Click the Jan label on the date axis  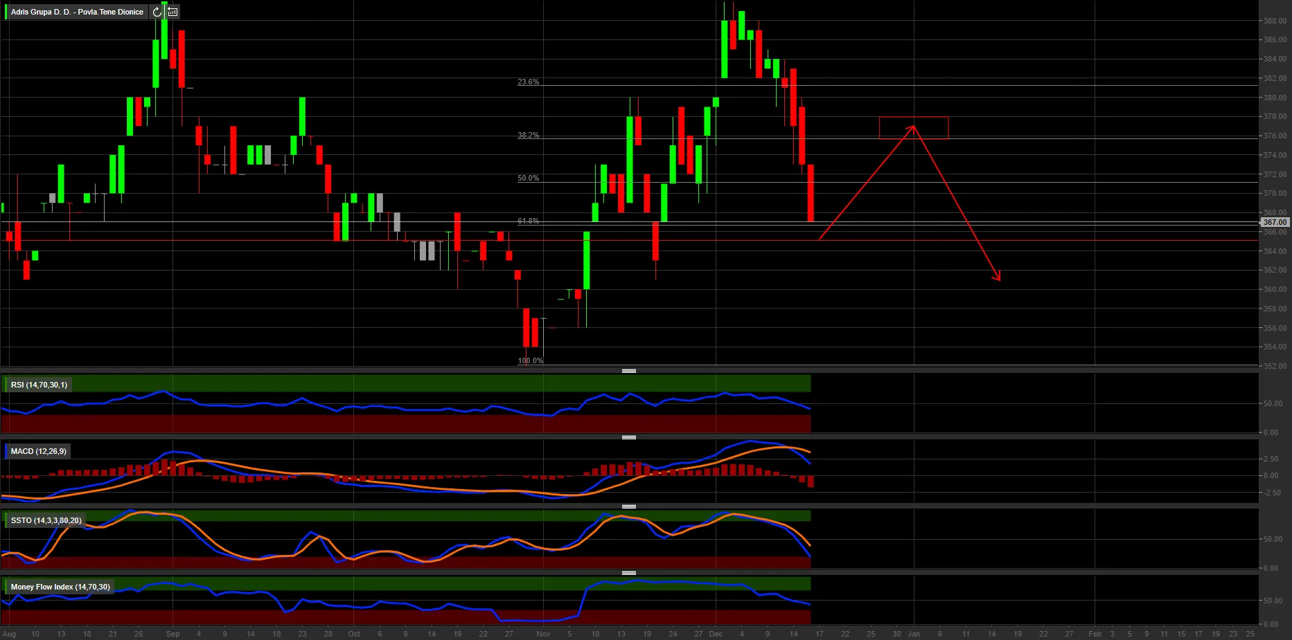coord(914,634)
